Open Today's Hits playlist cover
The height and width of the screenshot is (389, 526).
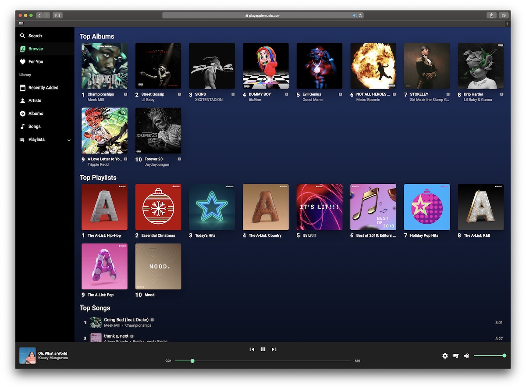(212, 207)
